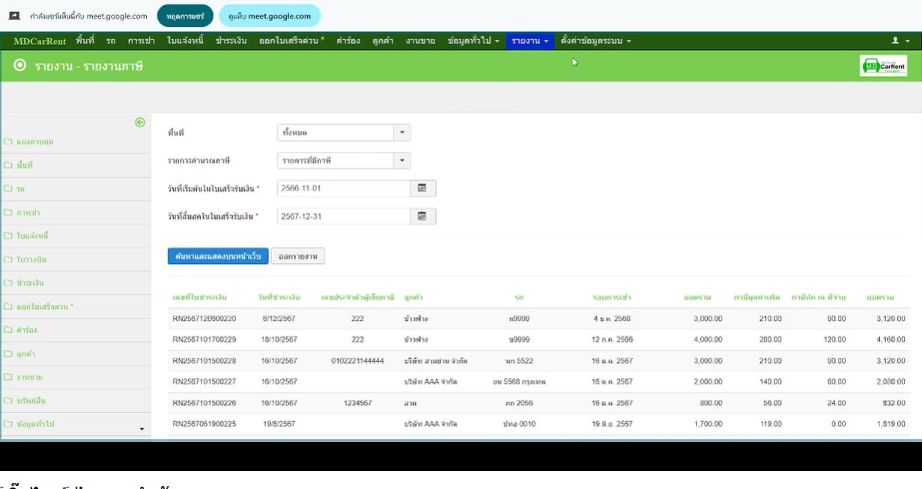
Task: Open calendar for end date 2567-12-31
Action: click(x=422, y=216)
